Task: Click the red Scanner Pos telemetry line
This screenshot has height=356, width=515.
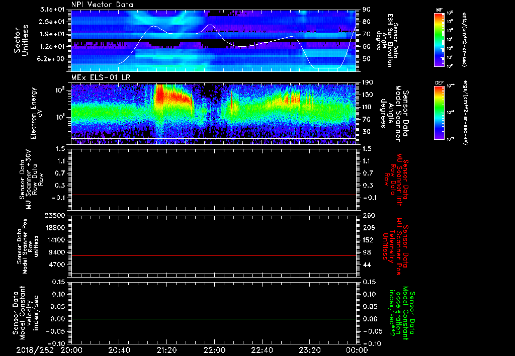Action: coord(213,255)
